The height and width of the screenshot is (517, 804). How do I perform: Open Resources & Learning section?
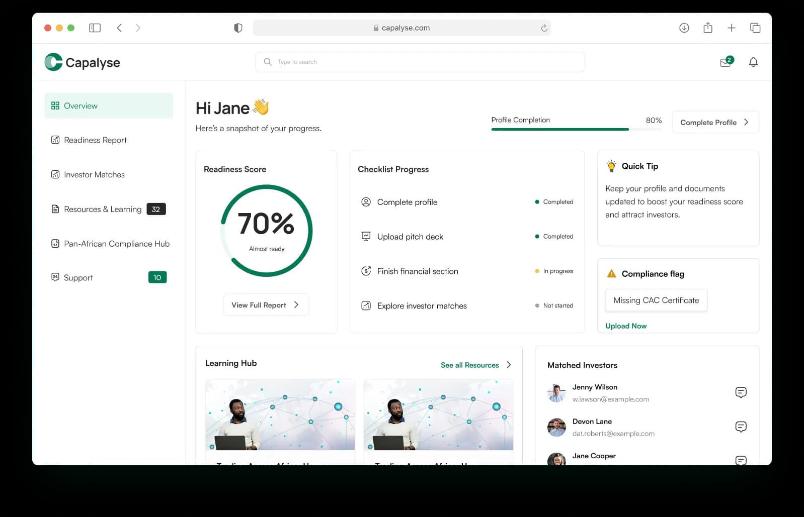click(x=109, y=210)
